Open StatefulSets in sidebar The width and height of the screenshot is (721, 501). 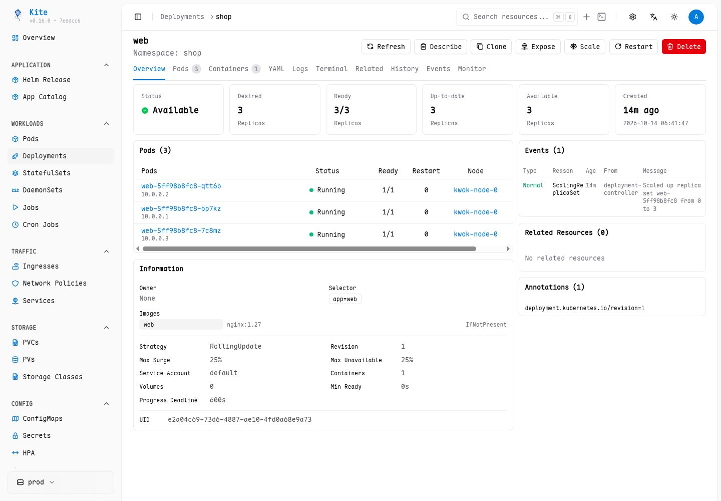61,173
